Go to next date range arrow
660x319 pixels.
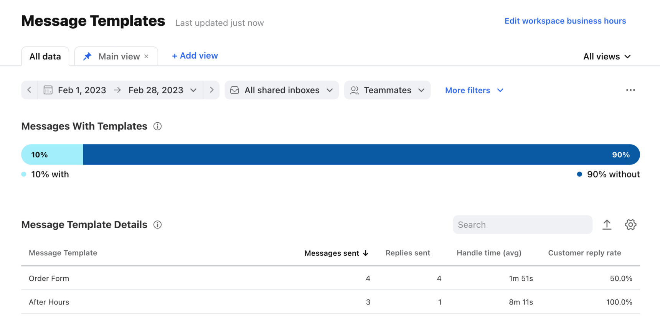(211, 90)
